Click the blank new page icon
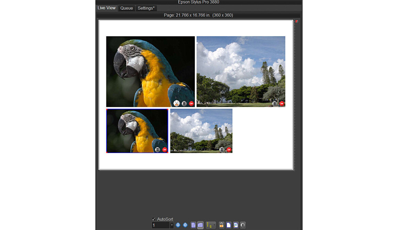The height and width of the screenshot is (230, 409). coord(229,225)
